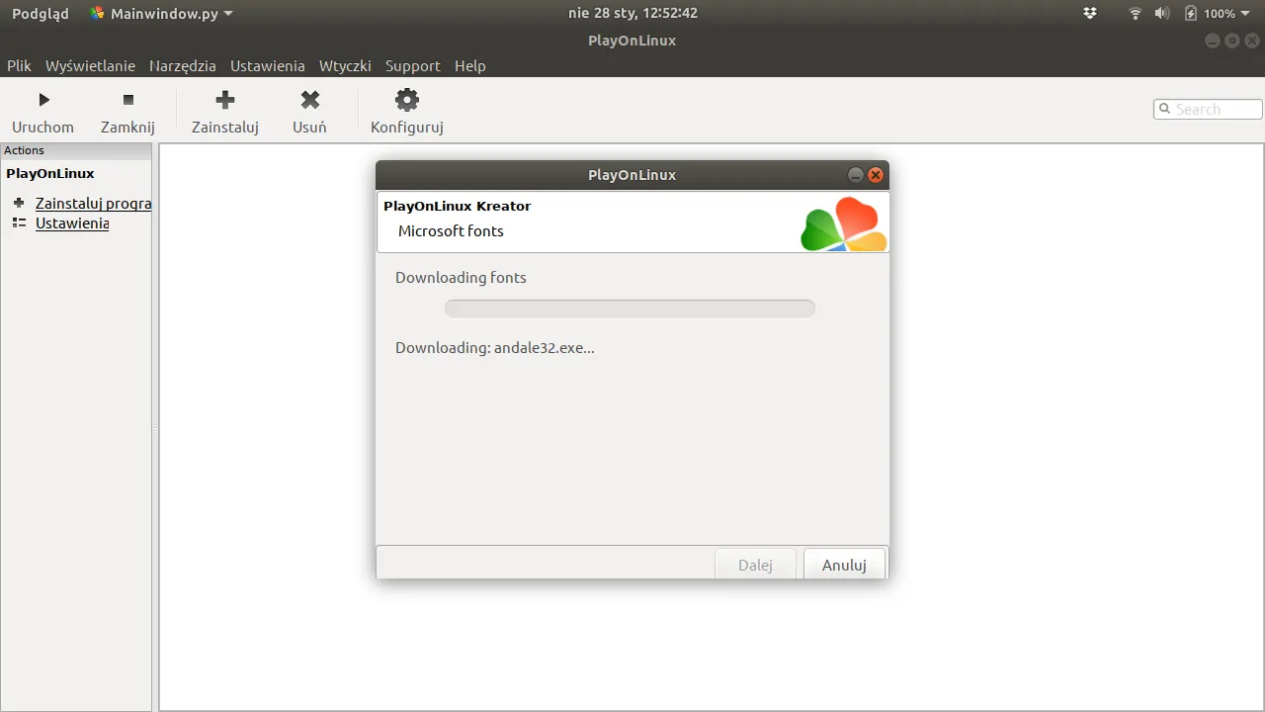This screenshot has width=1265, height=712.
Task: Open the Mainwindow.py application menu
Action: 161,14
